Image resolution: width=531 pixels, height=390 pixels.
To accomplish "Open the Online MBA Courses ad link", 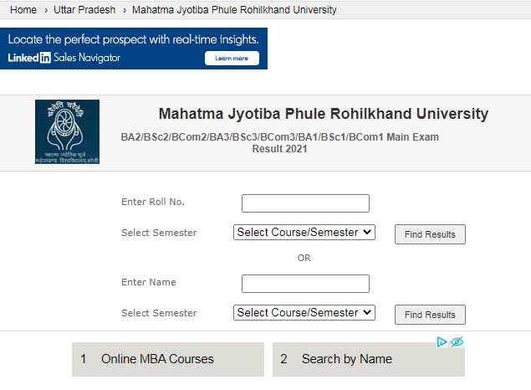I will click(168, 359).
